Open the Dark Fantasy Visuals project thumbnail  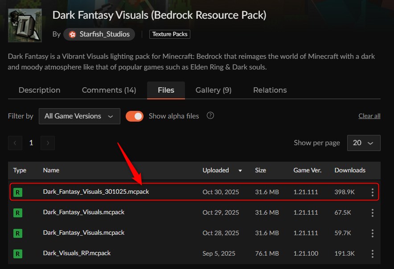tap(25, 25)
